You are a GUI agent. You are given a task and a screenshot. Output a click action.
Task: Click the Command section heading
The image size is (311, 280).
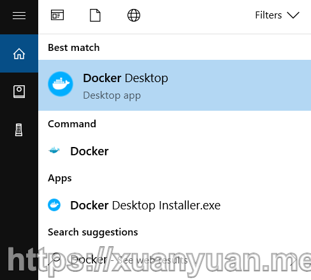click(72, 124)
